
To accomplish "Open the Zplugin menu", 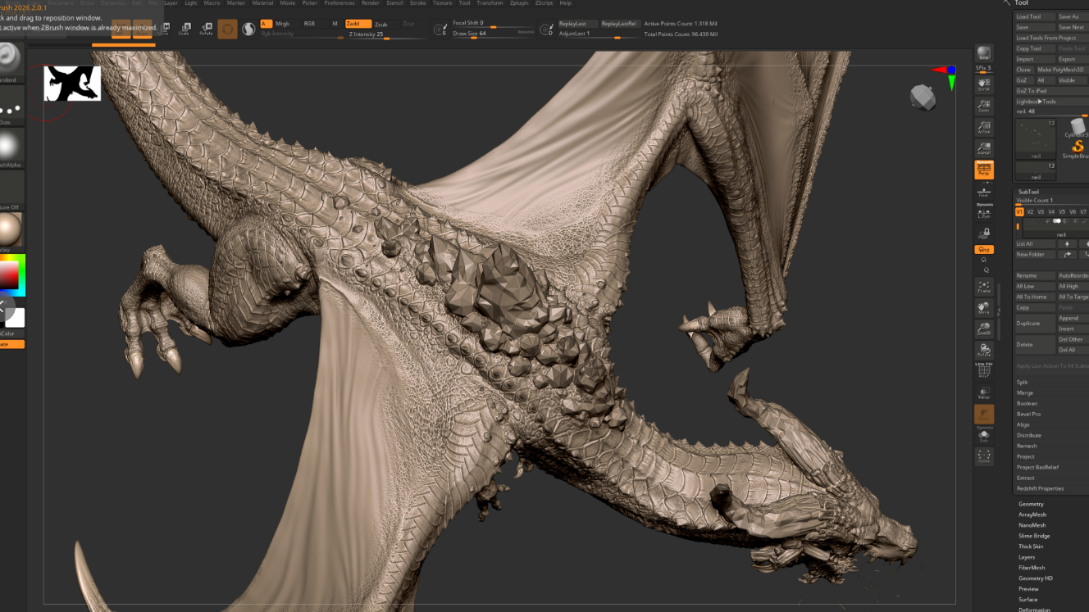I will tap(519, 3).
